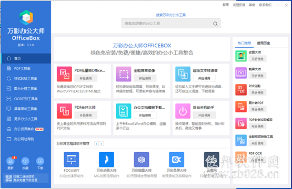Click the QR code upgrade info banner

pos(26,178)
